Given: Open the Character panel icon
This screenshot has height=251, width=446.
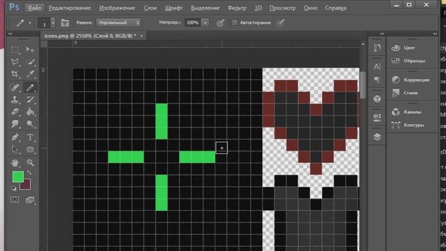Looking at the screenshot, I should (x=377, y=67).
